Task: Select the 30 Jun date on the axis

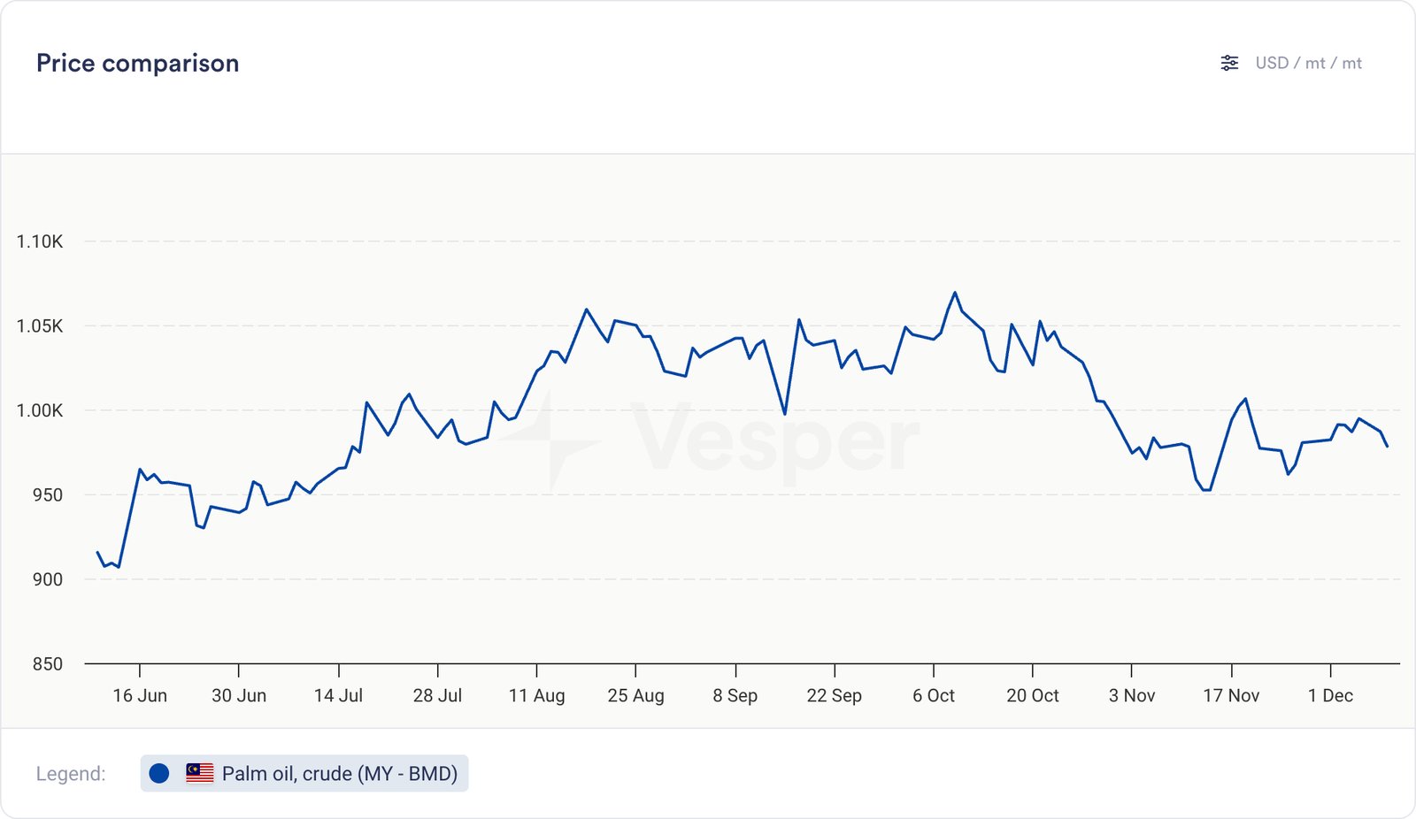Action: click(x=239, y=695)
